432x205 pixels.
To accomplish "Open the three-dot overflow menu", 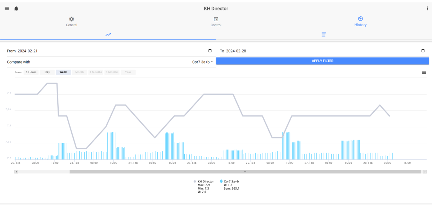I will [x=427, y=9].
